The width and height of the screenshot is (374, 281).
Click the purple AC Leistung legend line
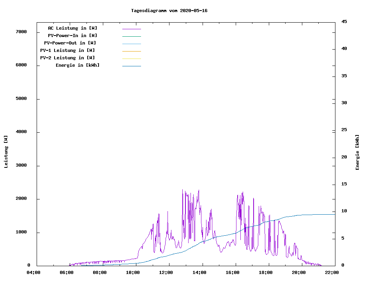tap(131, 29)
